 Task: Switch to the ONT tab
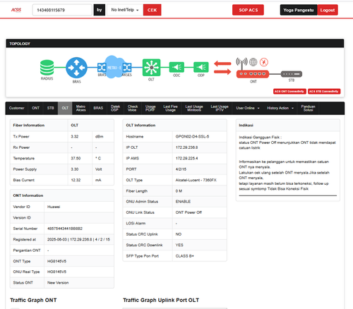pos(35,108)
